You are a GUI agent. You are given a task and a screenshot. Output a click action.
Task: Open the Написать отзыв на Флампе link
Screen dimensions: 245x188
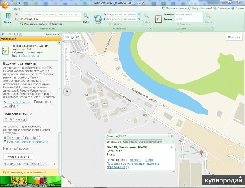[28, 142]
